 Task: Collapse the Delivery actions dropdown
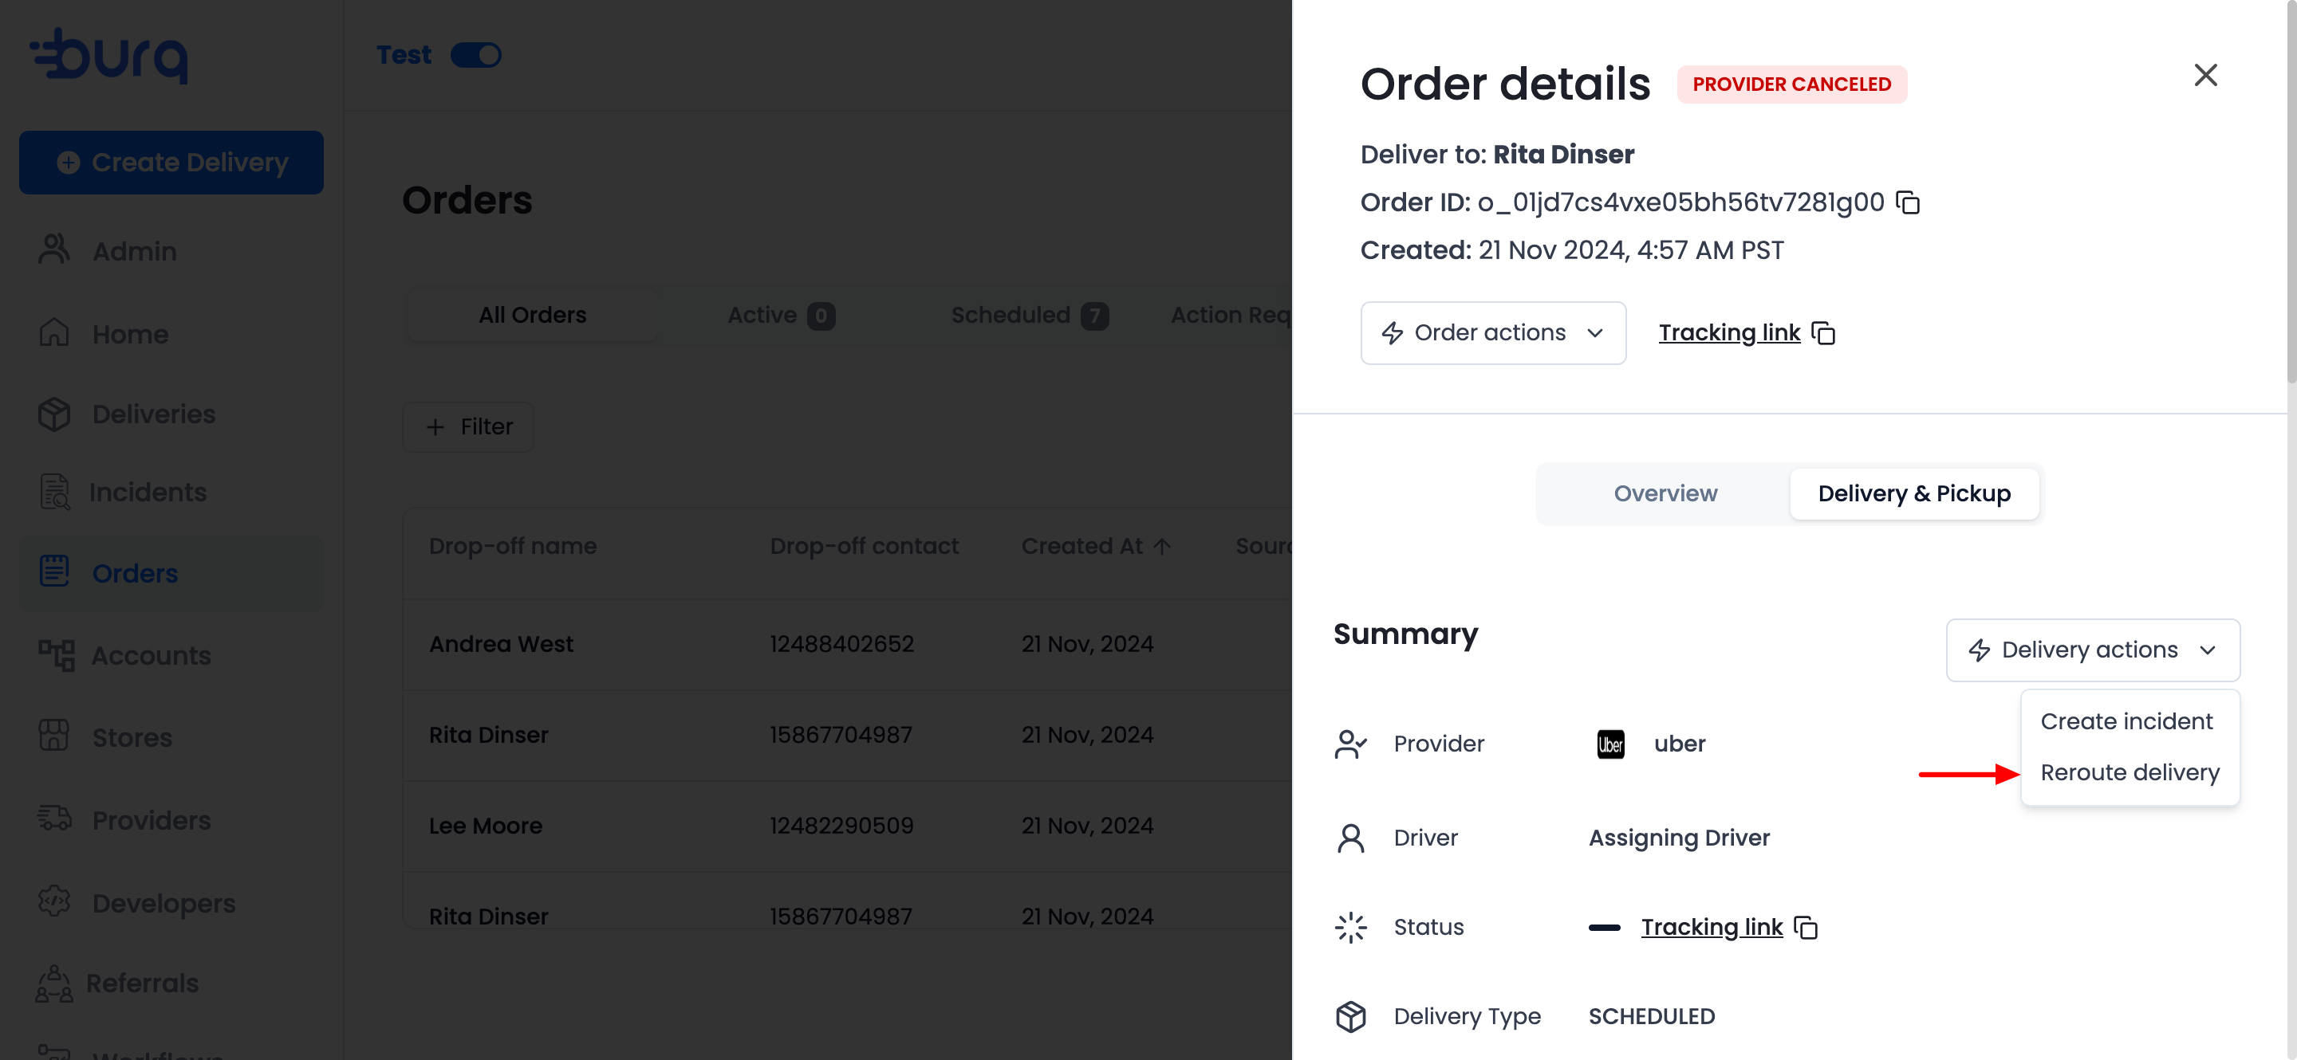click(2092, 650)
